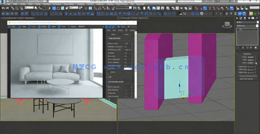The width and height of the screenshot is (260, 134).
Task: Open the Render Setup icon
Action: click(x=173, y=8)
